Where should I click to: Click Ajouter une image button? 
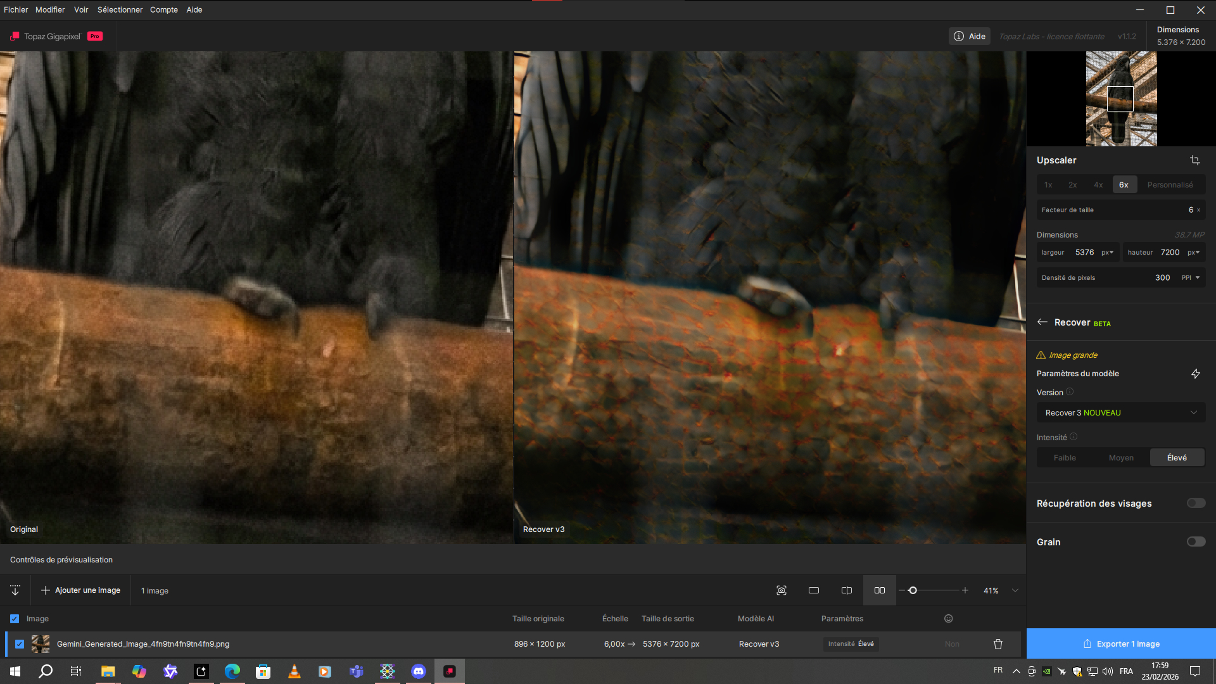tap(81, 590)
